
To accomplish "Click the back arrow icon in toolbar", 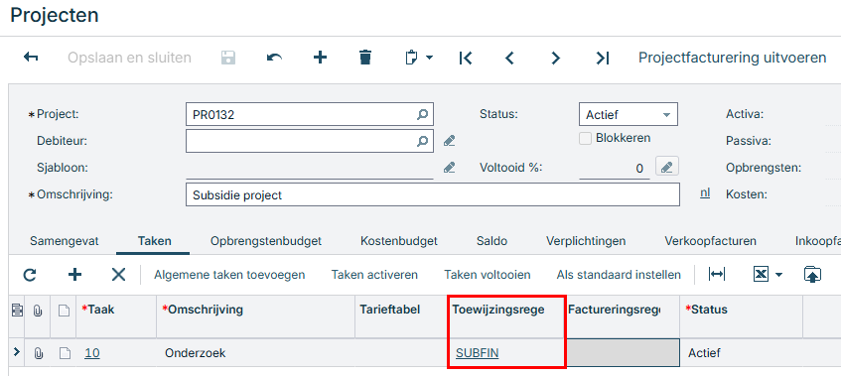I will pyautogui.click(x=31, y=58).
